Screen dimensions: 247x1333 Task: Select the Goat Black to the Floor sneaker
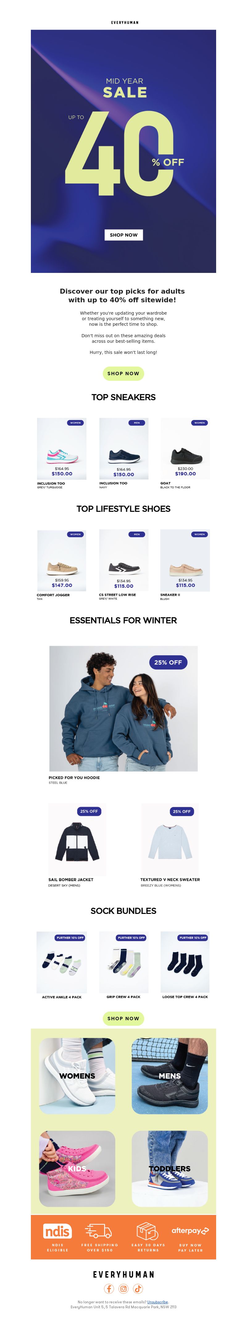[x=185, y=449]
